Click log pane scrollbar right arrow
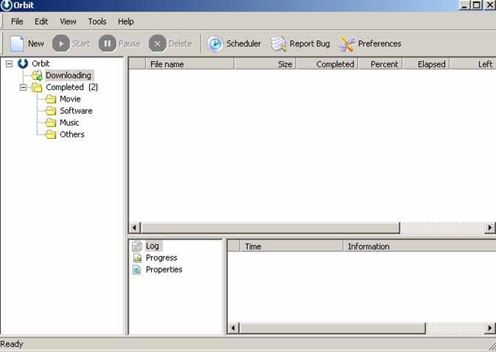The height and width of the screenshot is (352, 496). coord(490,328)
